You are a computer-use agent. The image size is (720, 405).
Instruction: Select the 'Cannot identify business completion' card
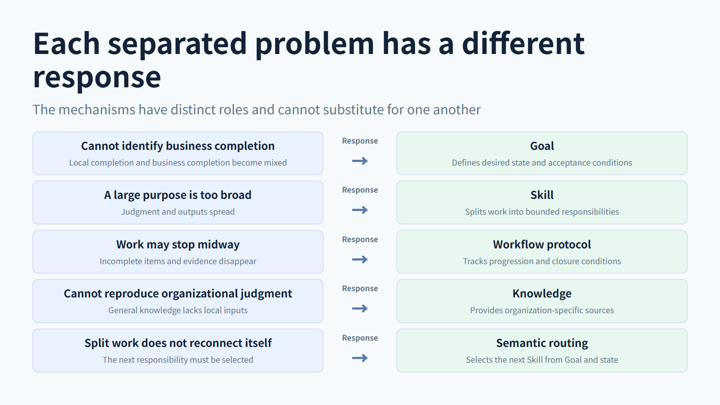click(x=178, y=153)
